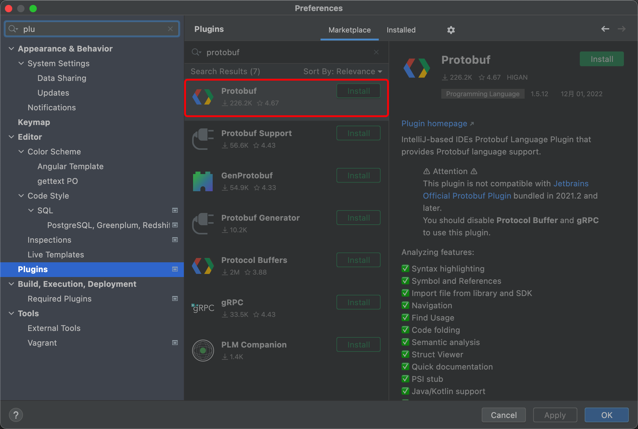The width and height of the screenshot is (638, 429).
Task: Click the HIGAN vendor name
Action: pyautogui.click(x=517, y=78)
